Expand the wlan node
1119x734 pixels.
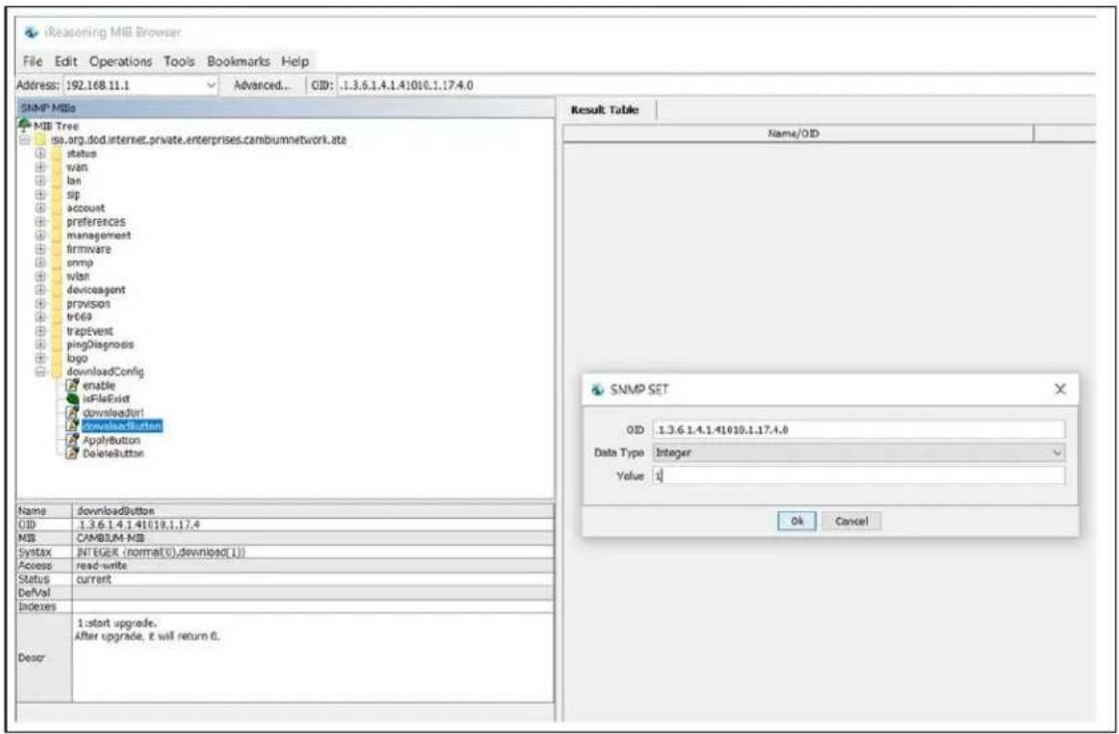point(41,276)
